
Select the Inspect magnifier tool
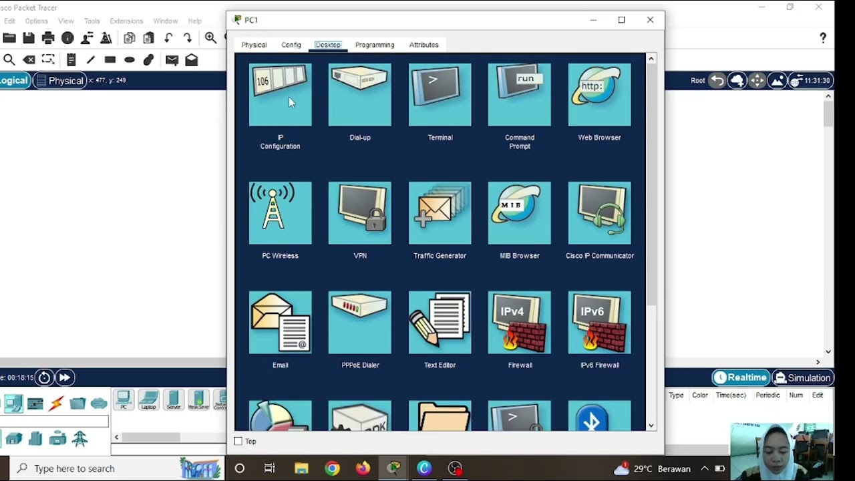tap(9, 60)
